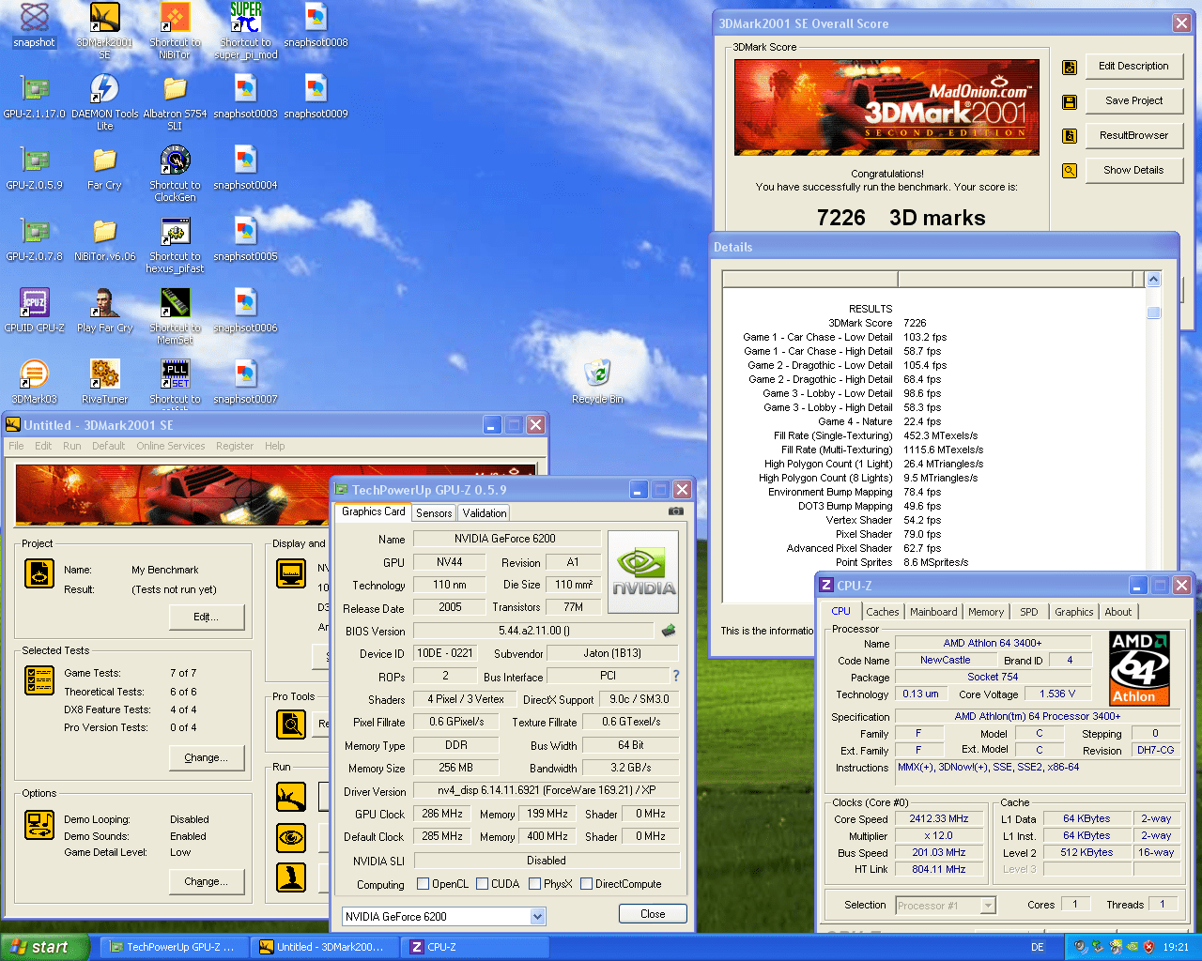Click Bus Interface question mark in GPU-Z

675,676
